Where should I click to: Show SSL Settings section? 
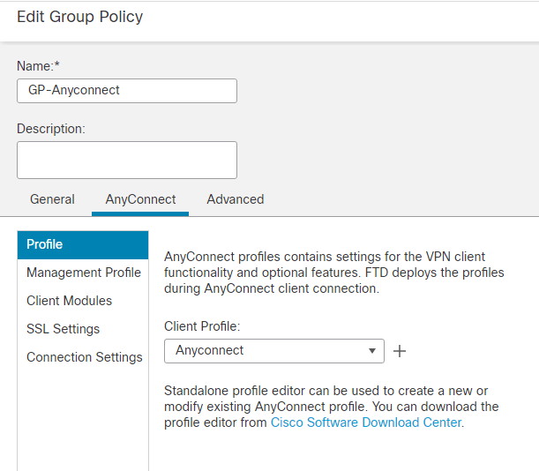click(x=64, y=329)
